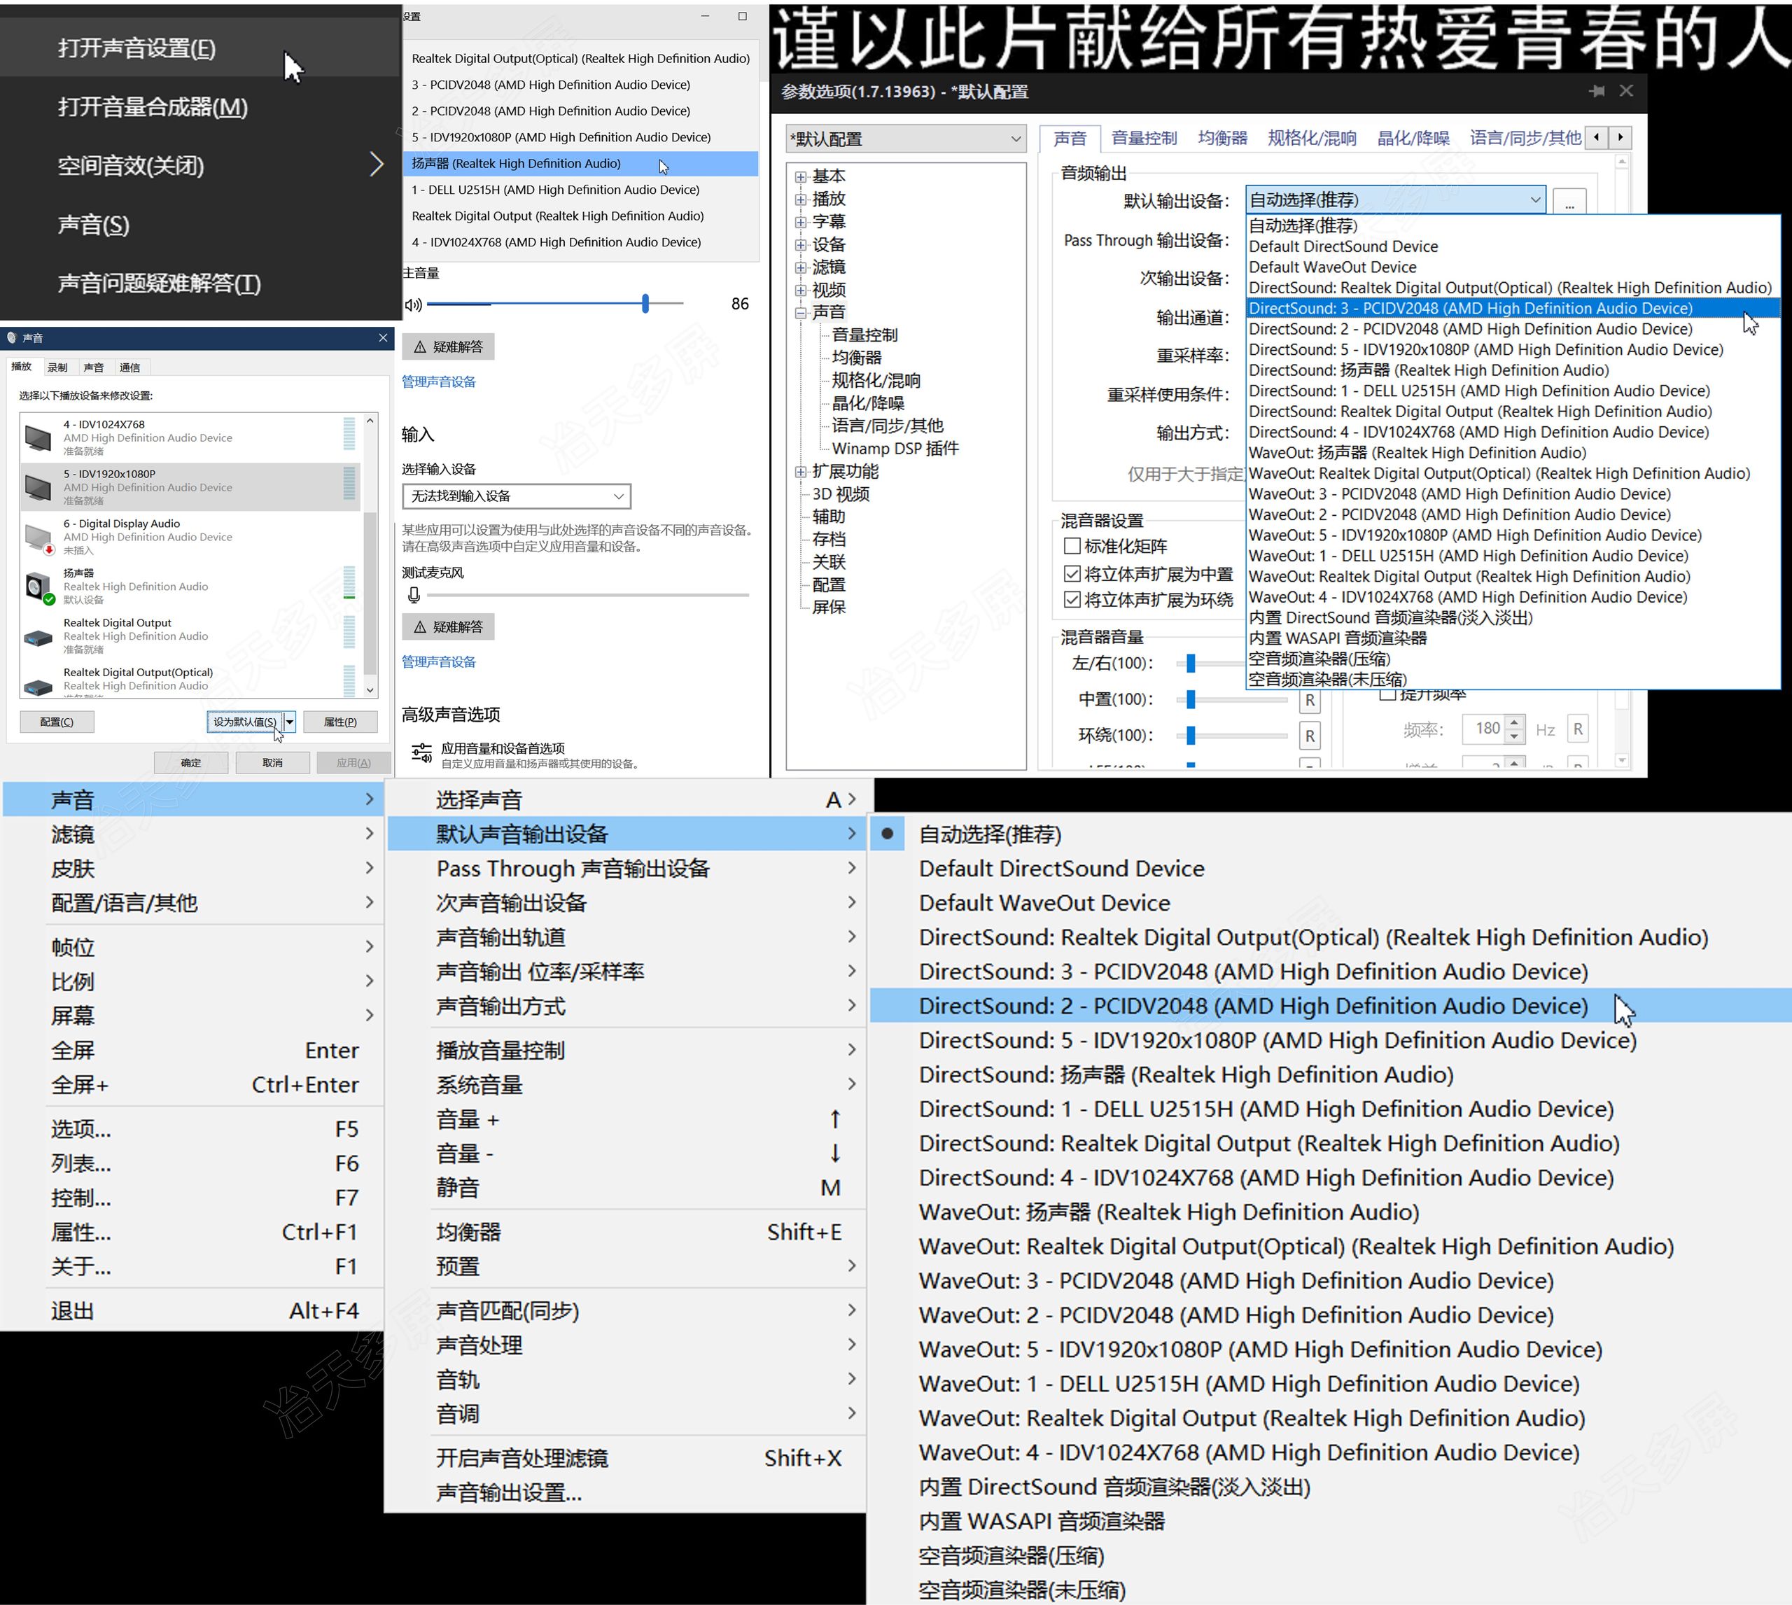1792x1605 pixels.
Task: Click the 配置(C) button
Action: [x=57, y=722]
